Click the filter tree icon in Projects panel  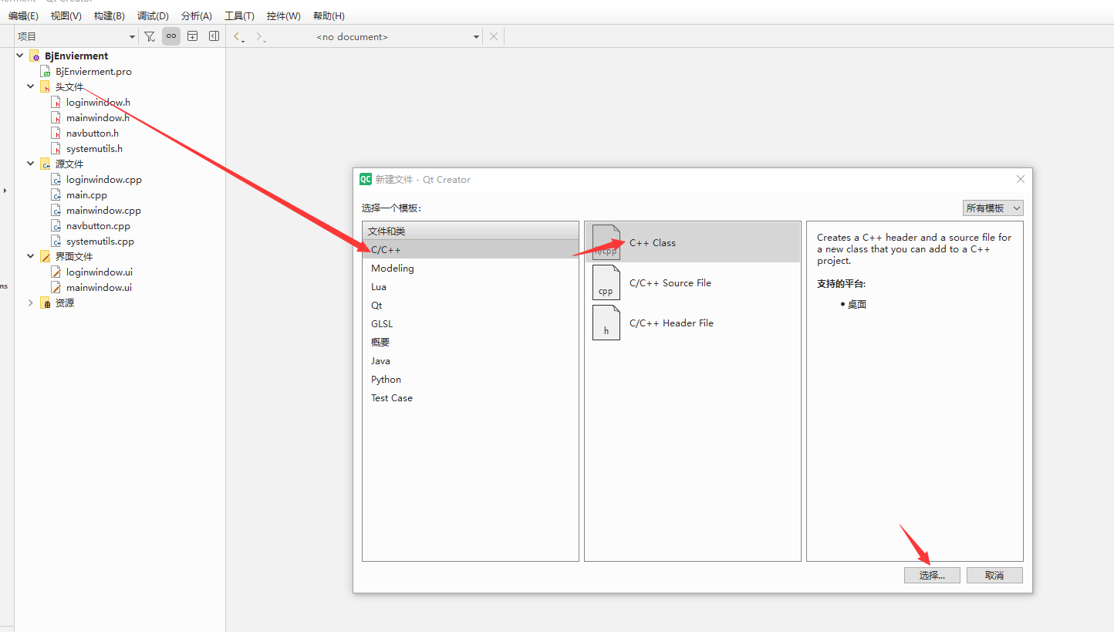click(150, 36)
